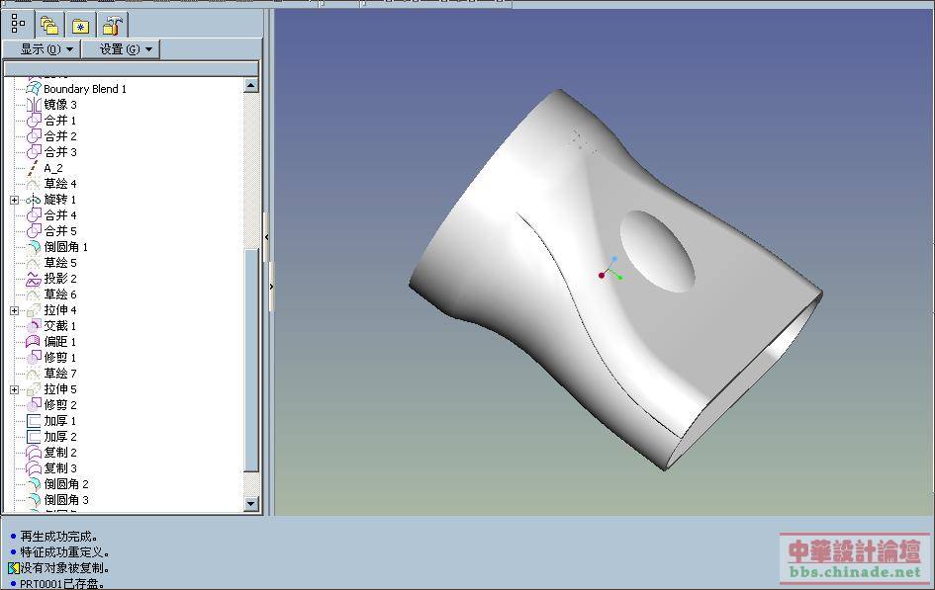935x590 pixels.
Task: Select the '镜像 3' tree label
Action: 60,105
